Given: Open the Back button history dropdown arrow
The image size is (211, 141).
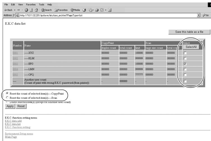Looking at the screenshot, I should pos(15,10).
